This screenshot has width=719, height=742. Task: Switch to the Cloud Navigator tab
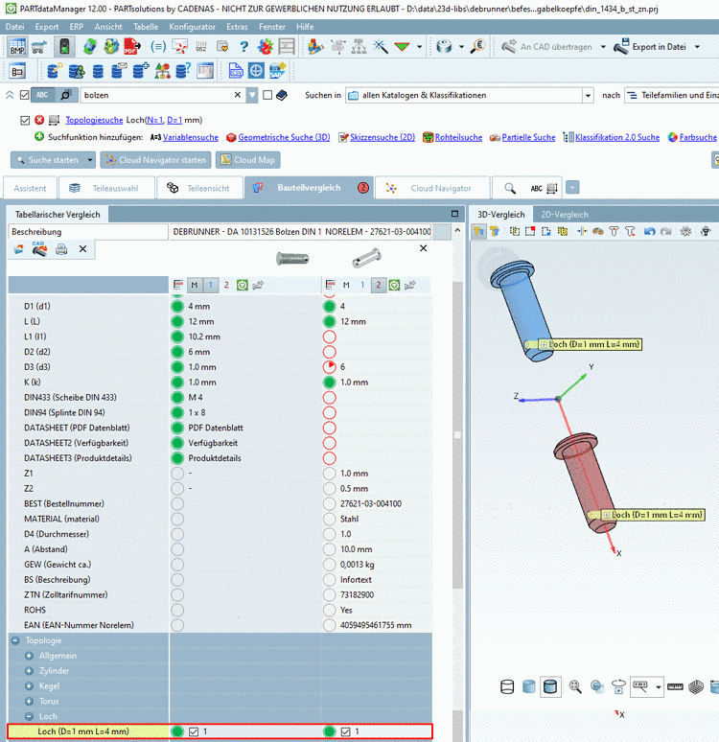point(431,188)
